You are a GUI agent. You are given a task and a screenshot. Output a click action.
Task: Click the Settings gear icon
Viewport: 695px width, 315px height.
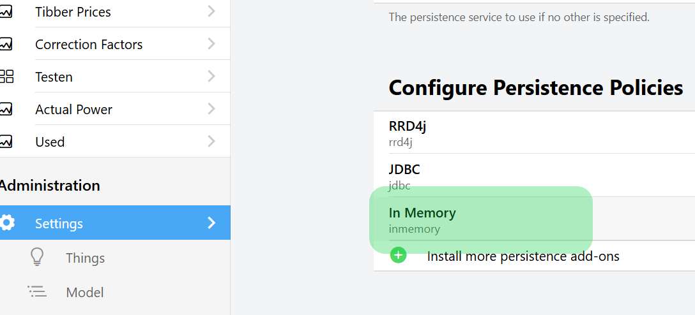tap(7, 223)
